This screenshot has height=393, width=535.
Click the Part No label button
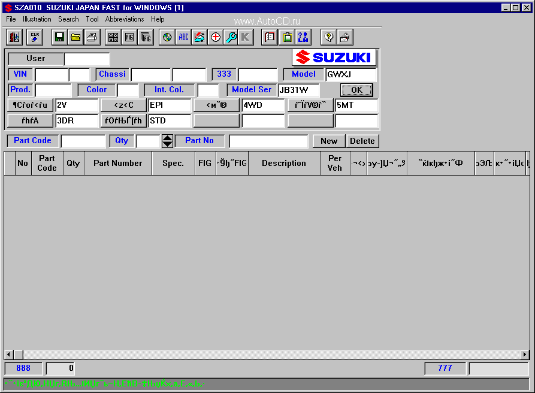(200, 141)
